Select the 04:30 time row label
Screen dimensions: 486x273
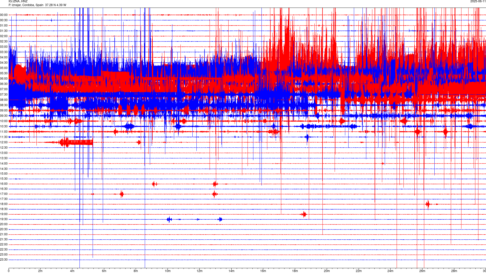coord(4,63)
